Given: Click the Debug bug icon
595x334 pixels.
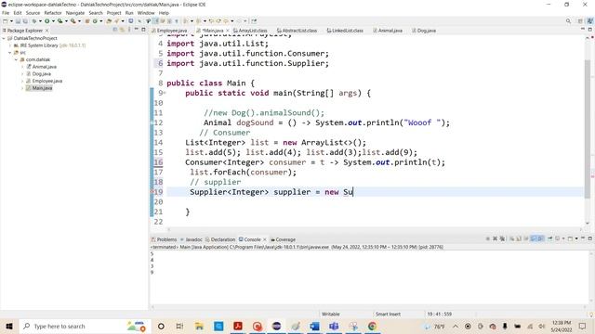Looking at the screenshot, I should (x=34, y=21).
